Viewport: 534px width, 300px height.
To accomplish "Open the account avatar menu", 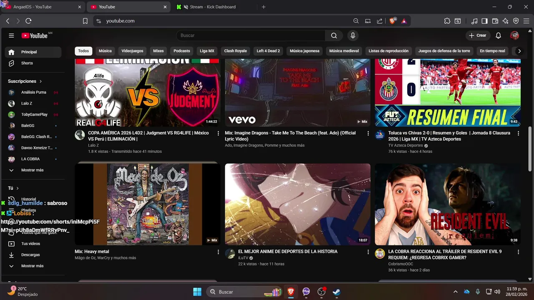I will (x=514, y=35).
